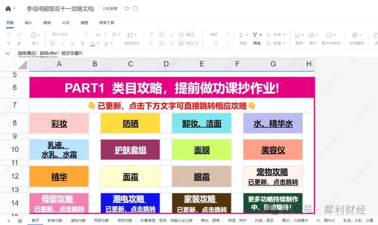
Task: Align cell content to vertical middle
Action: [161, 35]
